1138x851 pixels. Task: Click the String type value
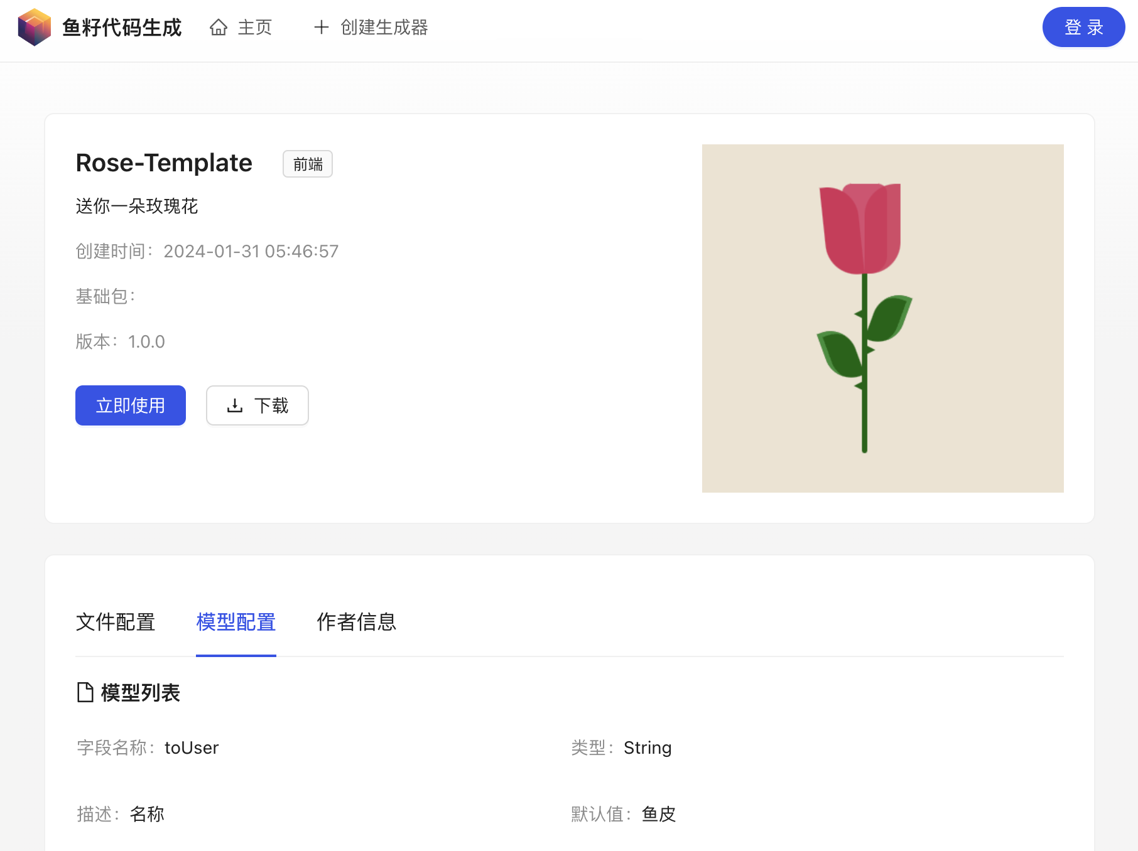pyautogui.click(x=648, y=747)
